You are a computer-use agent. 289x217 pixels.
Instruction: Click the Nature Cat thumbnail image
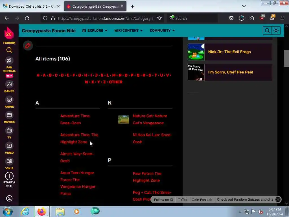coord(124,120)
